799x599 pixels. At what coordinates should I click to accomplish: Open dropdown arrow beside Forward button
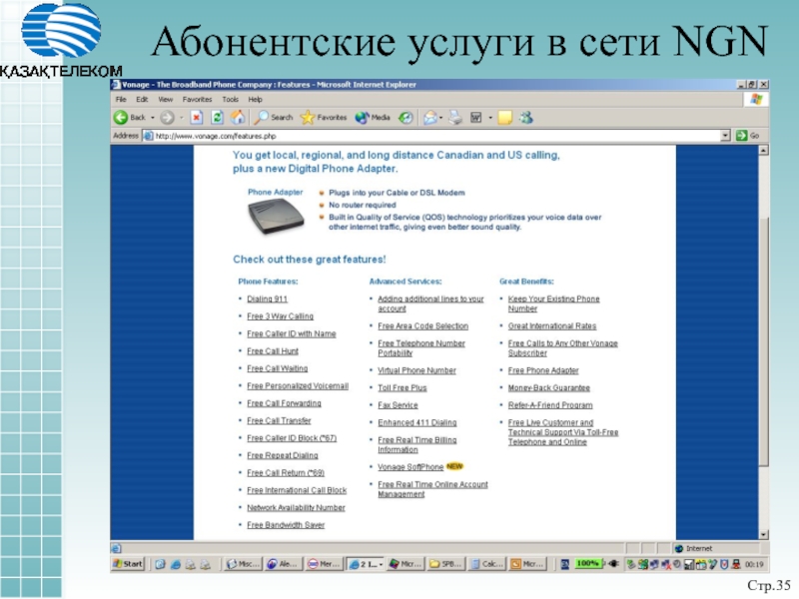(x=182, y=118)
